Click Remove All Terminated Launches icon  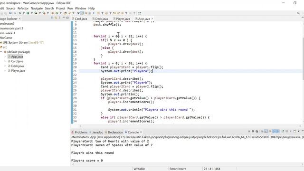(257, 131)
